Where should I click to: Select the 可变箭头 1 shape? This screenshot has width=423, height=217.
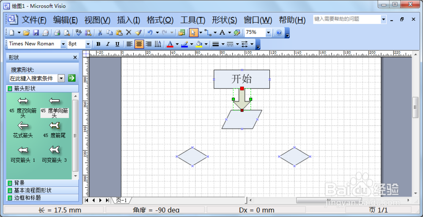(23, 154)
